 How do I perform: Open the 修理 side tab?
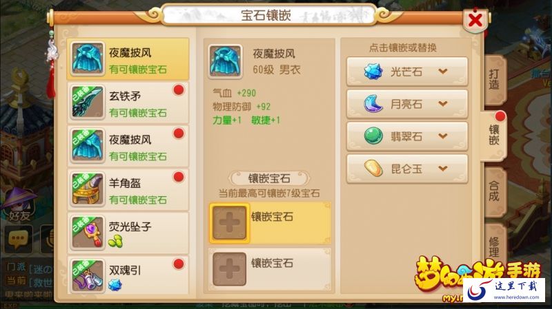pyautogui.click(x=494, y=246)
